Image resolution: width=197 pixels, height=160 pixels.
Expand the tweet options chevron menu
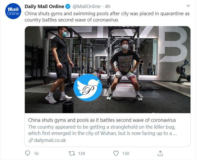click(x=188, y=6)
